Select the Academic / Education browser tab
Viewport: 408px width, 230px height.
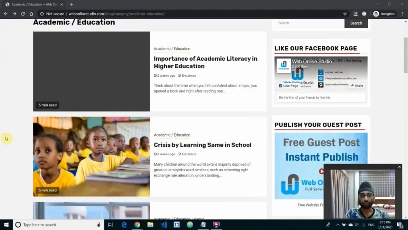coord(34,4)
